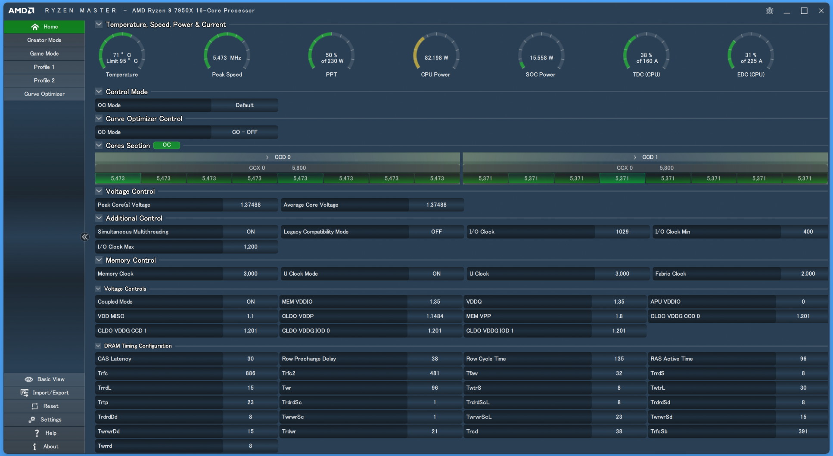833x456 pixels.
Task: Click Row Cycle Time value 135
Action: (x=619, y=359)
